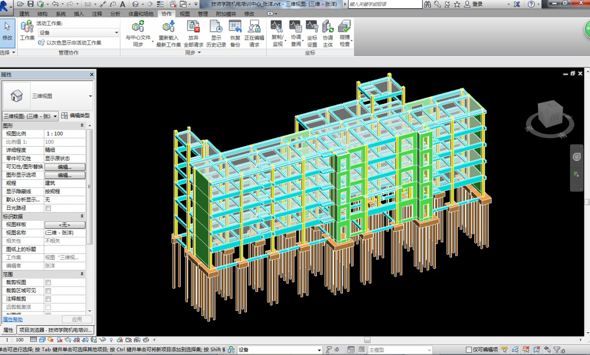Open 显示历史记录 history icon
The width and height of the screenshot is (590, 355).
[216, 27]
